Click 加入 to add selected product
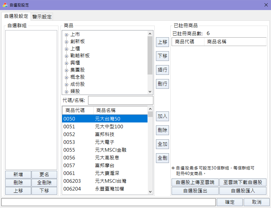The width and height of the screenshot is (271, 208). click(x=162, y=116)
